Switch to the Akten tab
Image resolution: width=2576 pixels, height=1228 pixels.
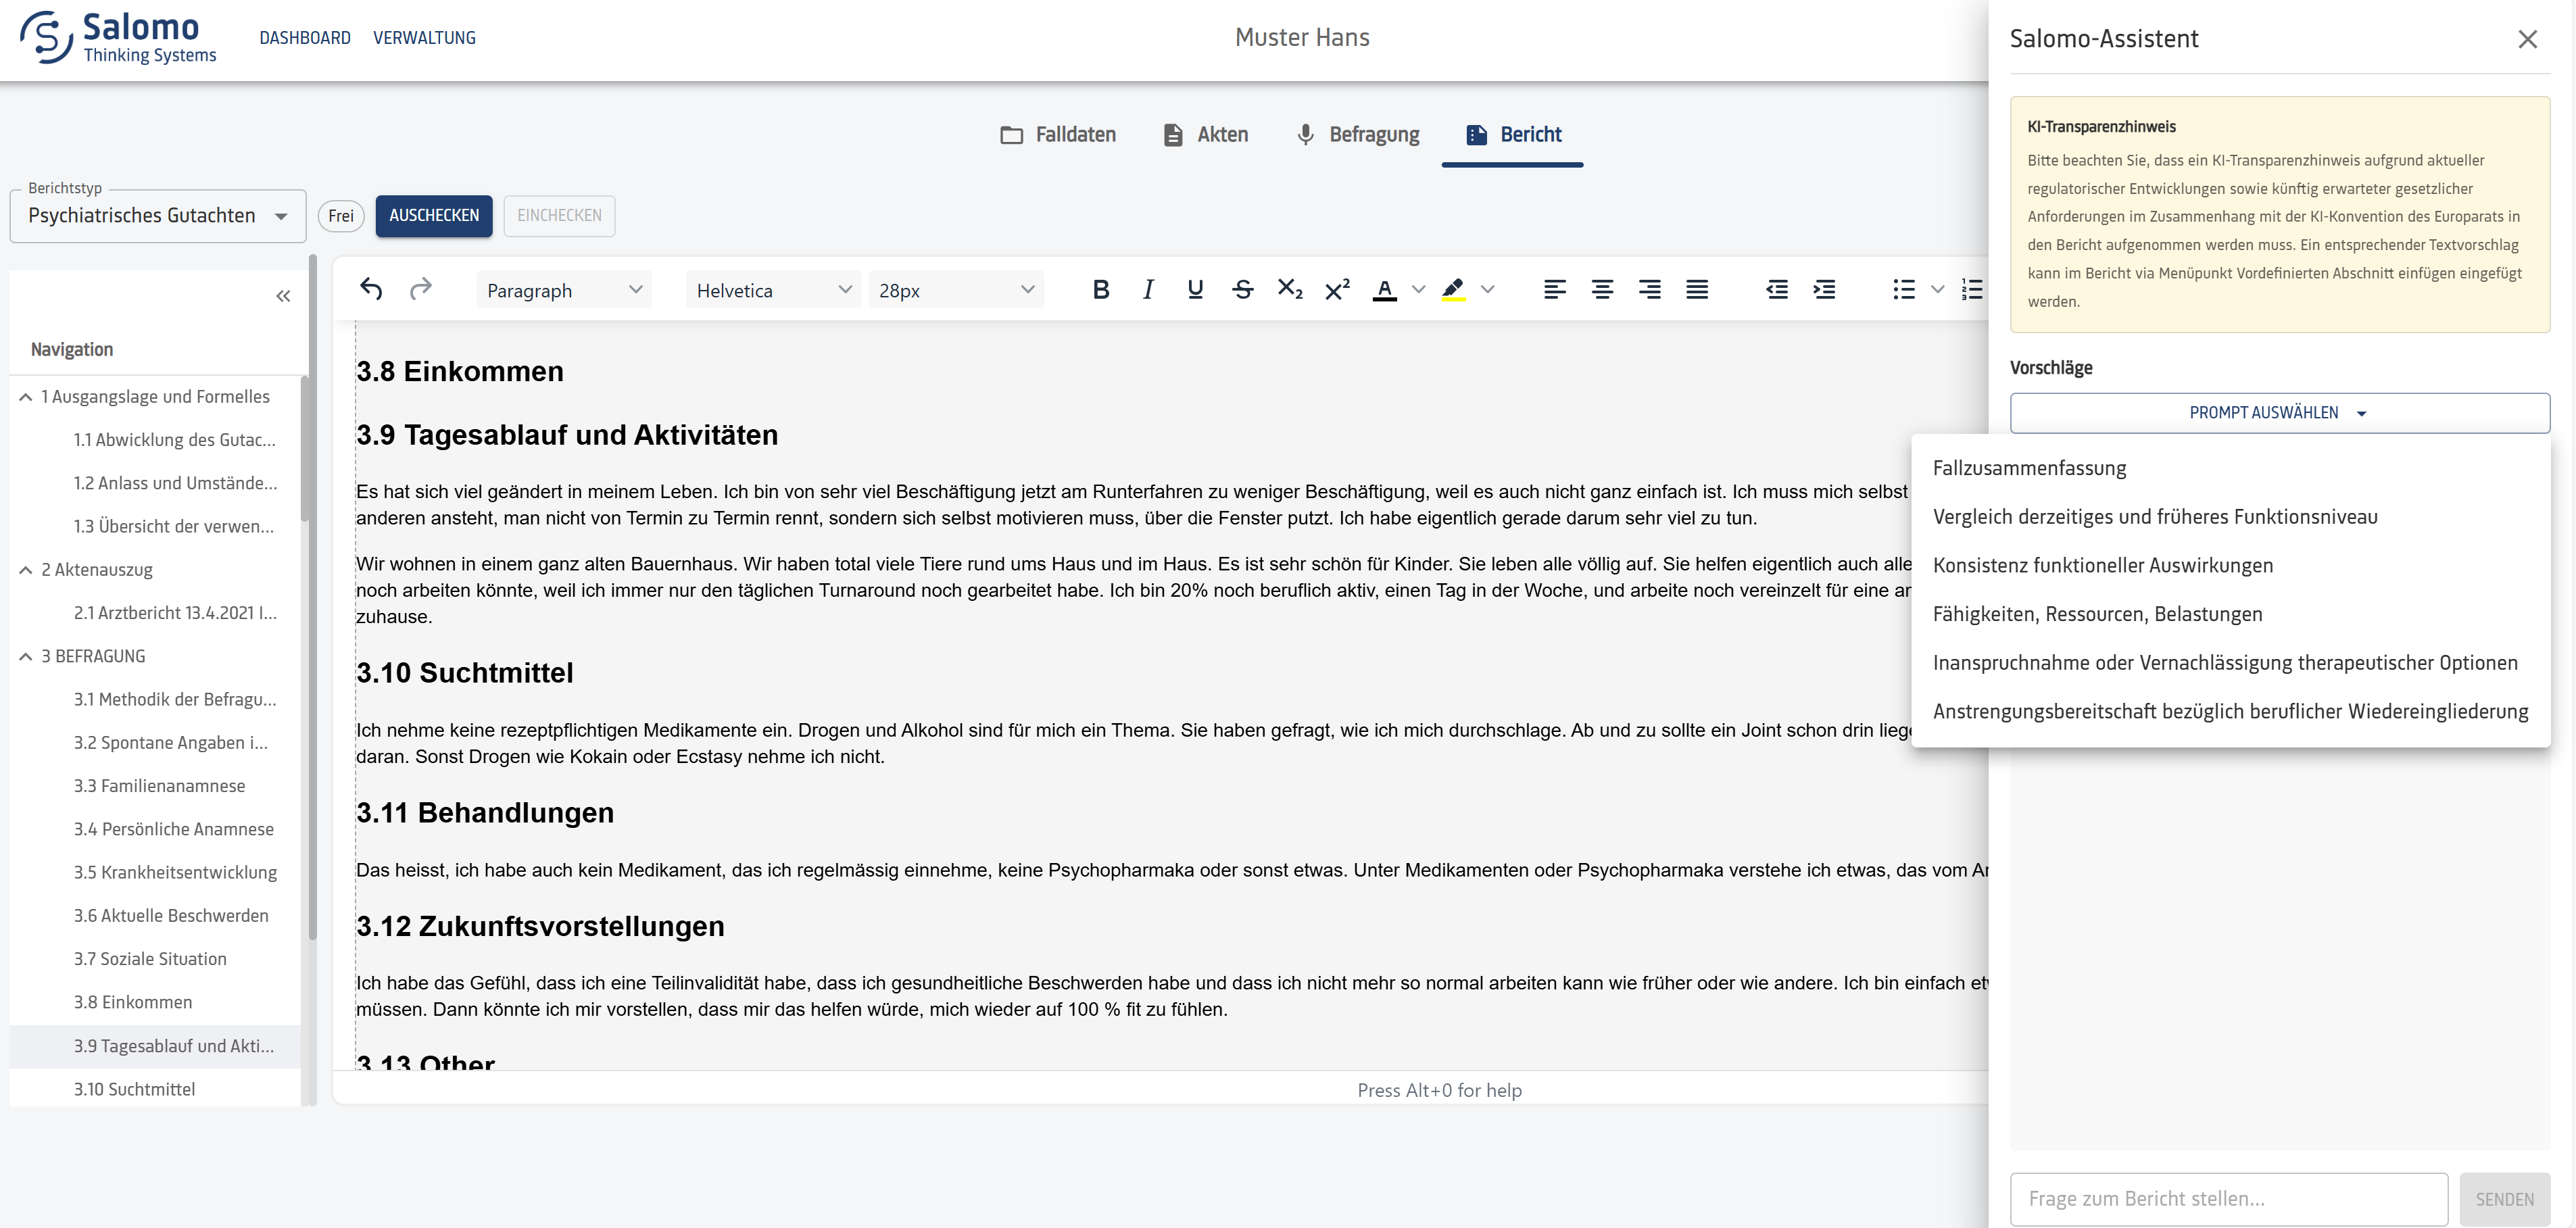(1206, 135)
